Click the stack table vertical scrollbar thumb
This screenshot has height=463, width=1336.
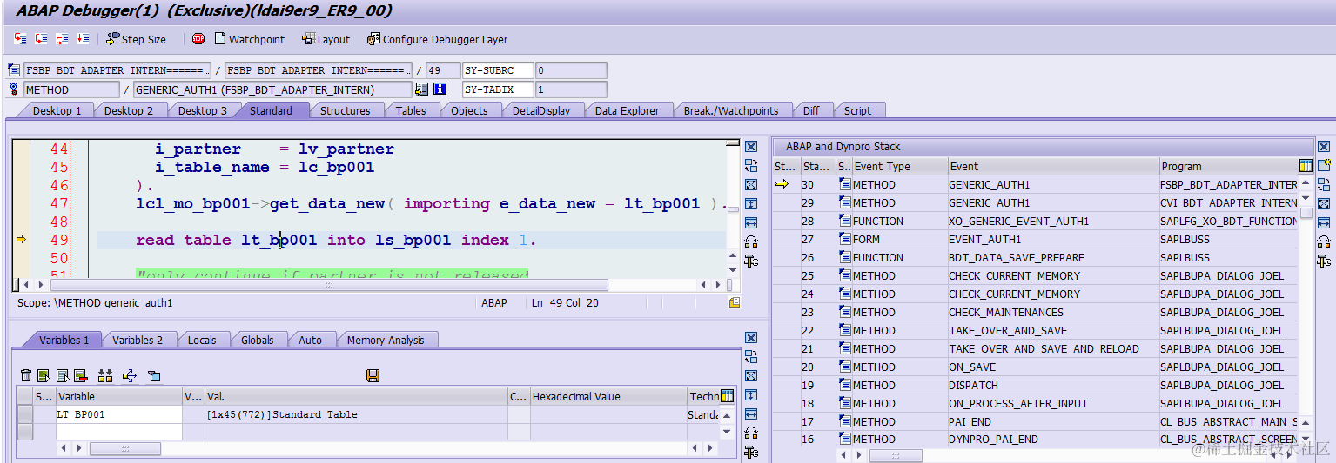coord(1306,213)
